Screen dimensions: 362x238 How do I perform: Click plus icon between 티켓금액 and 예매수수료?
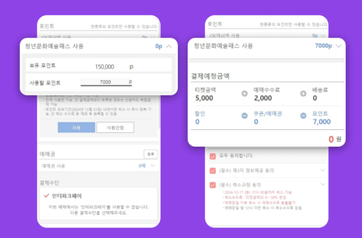(x=244, y=93)
